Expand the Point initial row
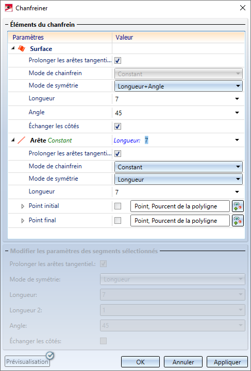This screenshot has width=251, height=371. coord(23,206)
